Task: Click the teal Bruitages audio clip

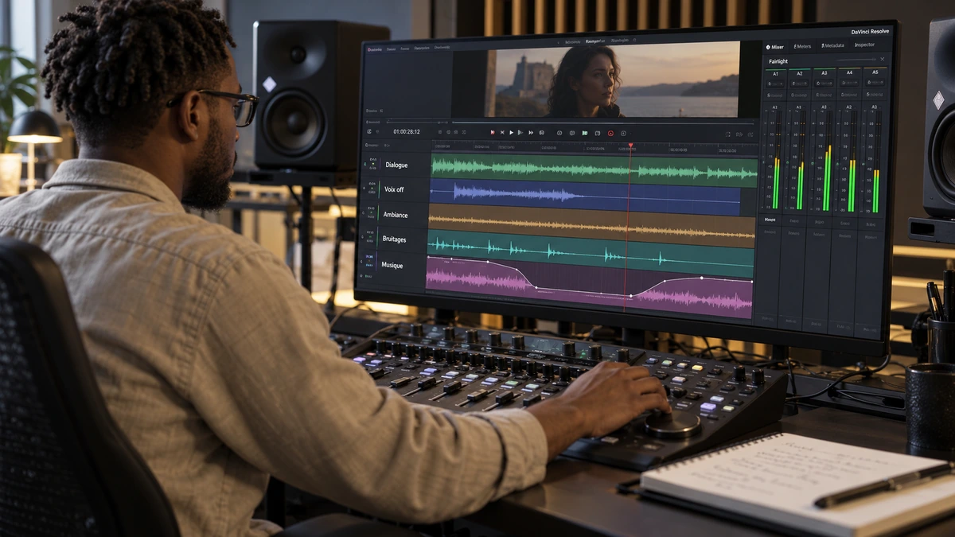Action: (x=591, y=253)
